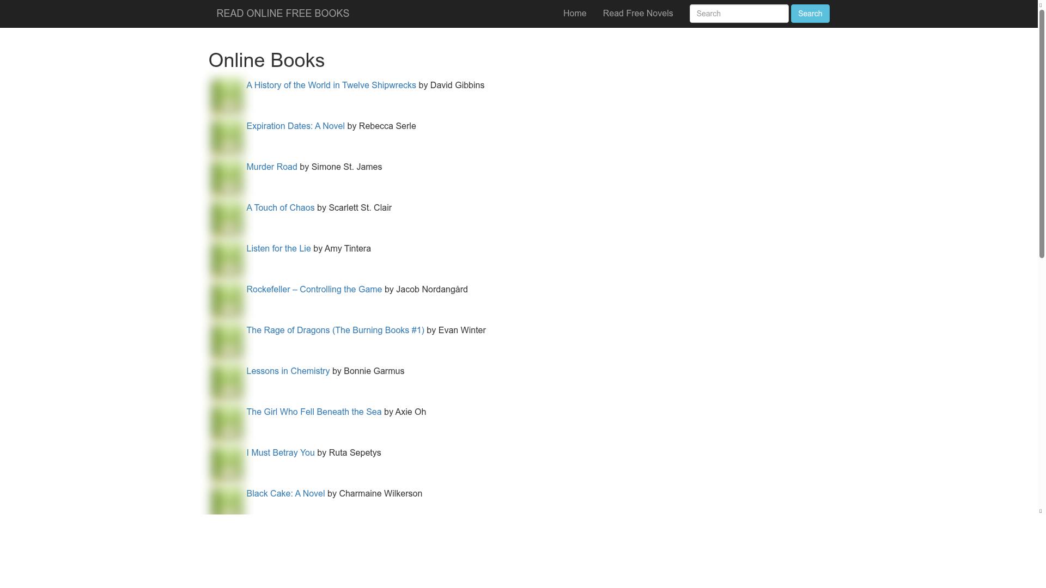Click the I Must Betray You cover image
This screenshot has height=588, width=1046.
(226, 464)
